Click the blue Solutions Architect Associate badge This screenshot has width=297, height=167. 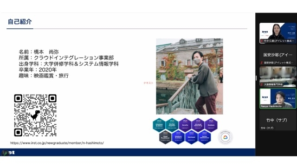(x=178, y=137)
